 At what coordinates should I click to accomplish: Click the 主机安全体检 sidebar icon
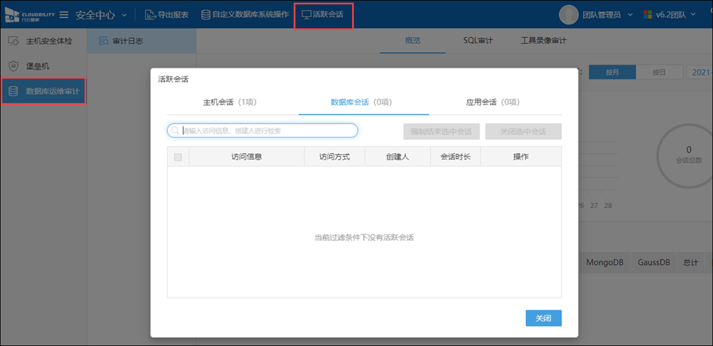13,40
